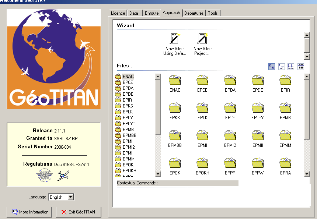Select EPLK in the file tree list
This screenshot has width=317, height=219.
point(128,112)
